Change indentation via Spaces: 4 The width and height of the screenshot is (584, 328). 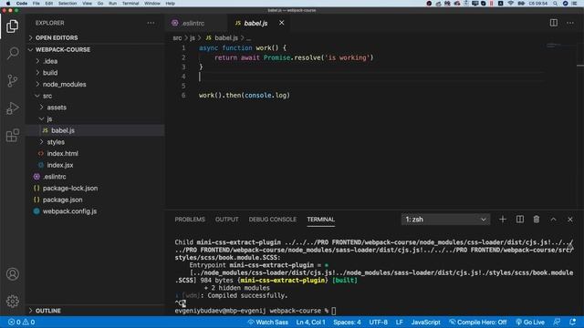[x=347, y=322]
